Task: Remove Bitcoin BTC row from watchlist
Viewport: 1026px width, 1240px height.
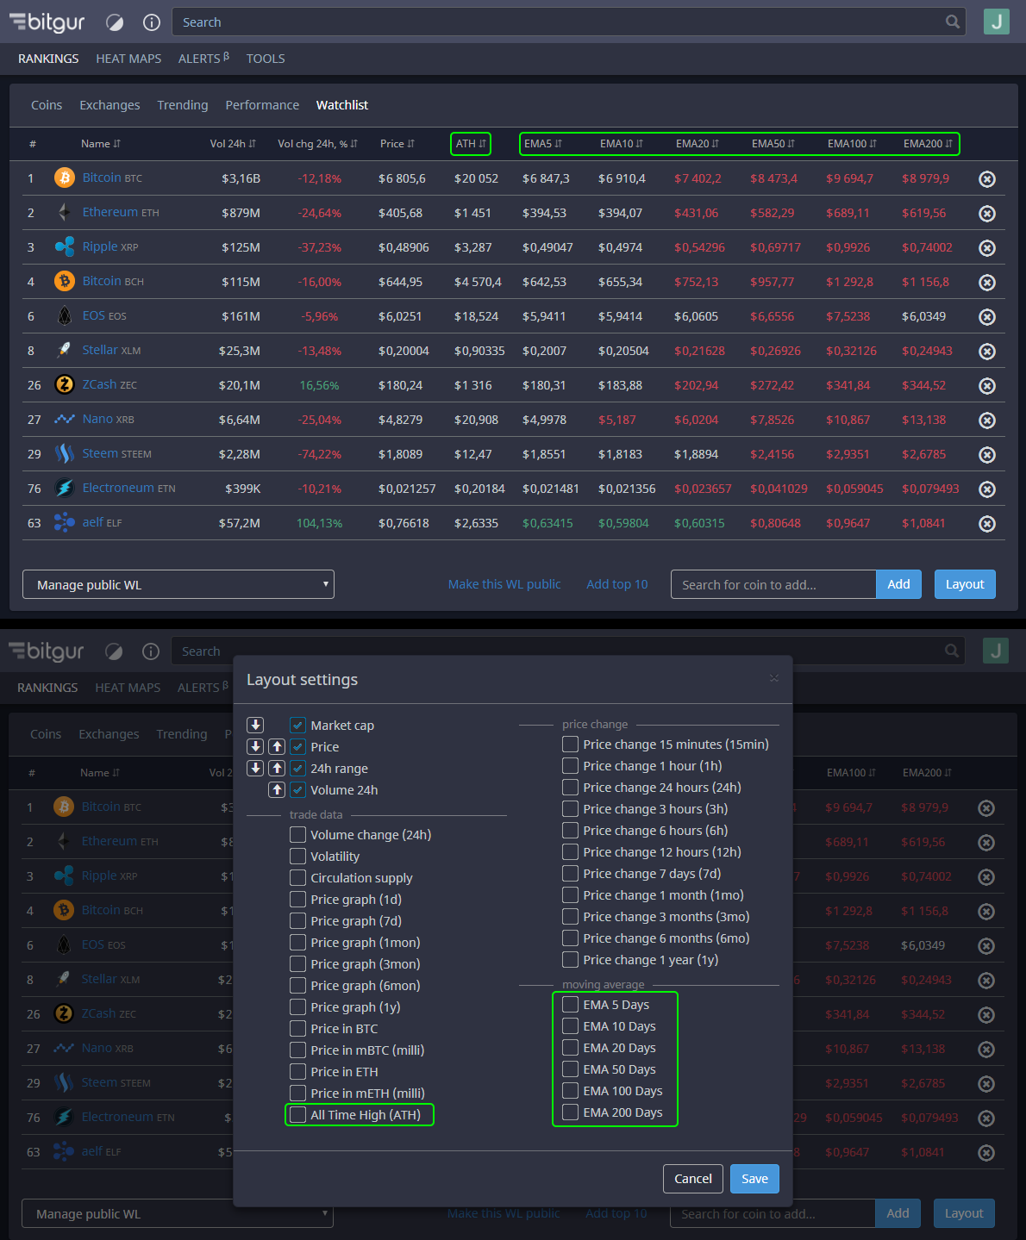Action: pos(987,179)
